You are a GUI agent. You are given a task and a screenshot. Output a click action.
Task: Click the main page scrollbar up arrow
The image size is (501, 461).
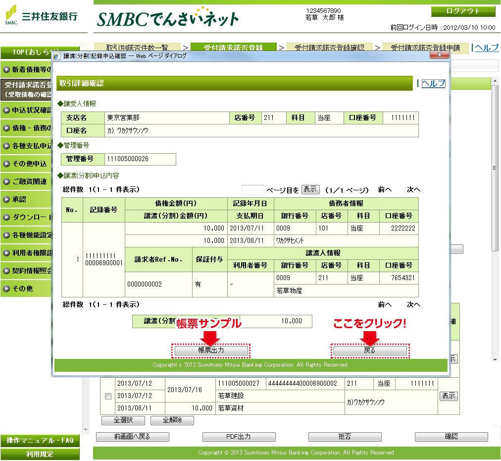[x=495, y=81]
